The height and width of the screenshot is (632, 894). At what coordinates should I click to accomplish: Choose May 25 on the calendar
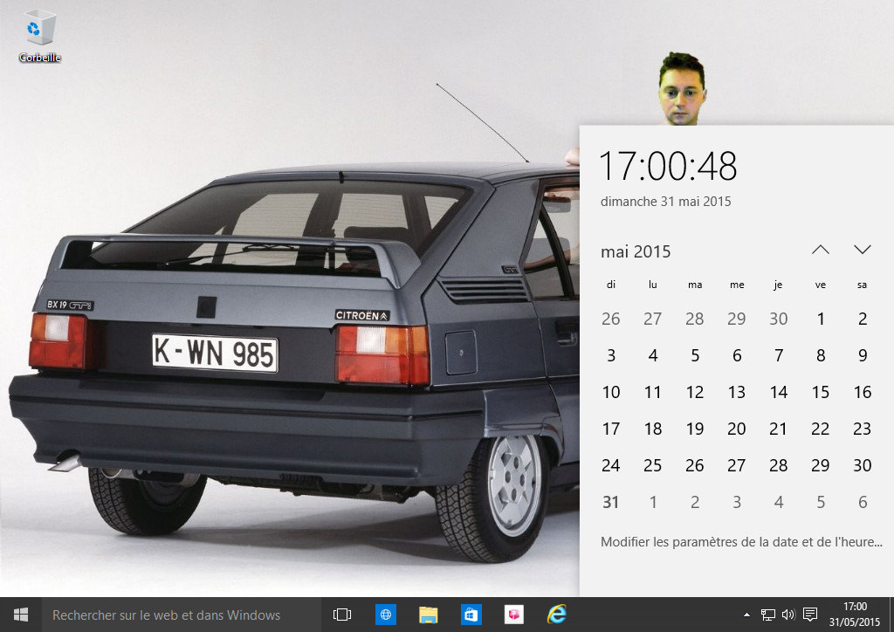tap(653, 465)
